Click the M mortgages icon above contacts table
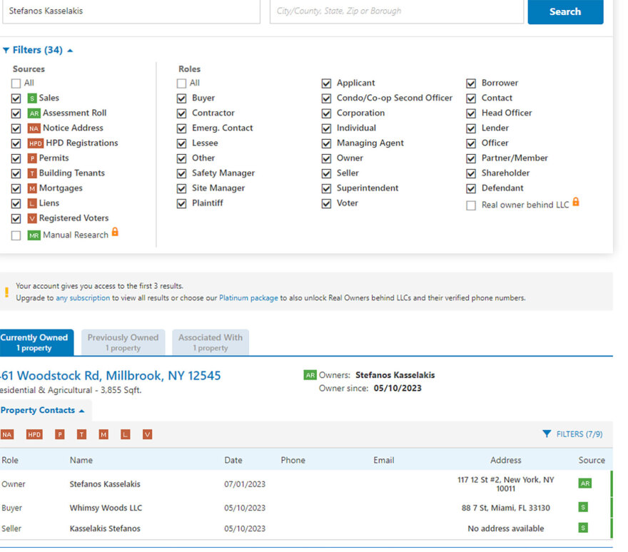 click(x=103, y=434)
